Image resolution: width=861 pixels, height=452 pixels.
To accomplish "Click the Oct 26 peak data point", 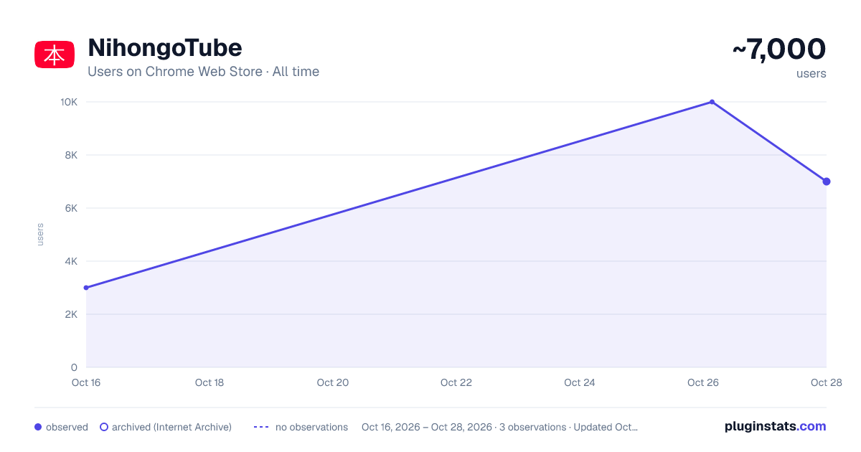I will pos(712,102).
